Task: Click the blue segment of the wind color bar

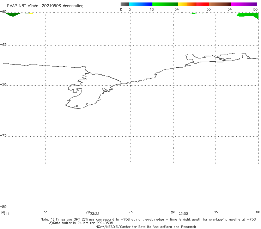Action: pos(141,4)
